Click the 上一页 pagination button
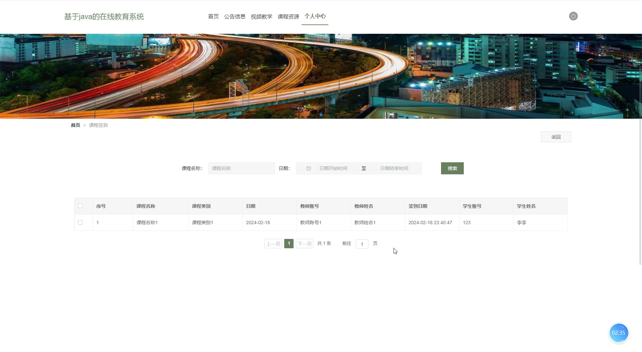642x352 pixels. click(273, 244)
